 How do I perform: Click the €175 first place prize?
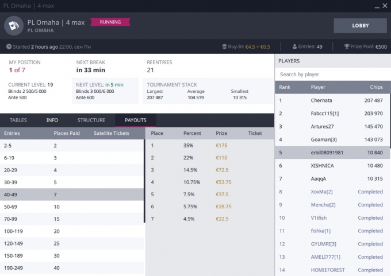tap(221, 145)
